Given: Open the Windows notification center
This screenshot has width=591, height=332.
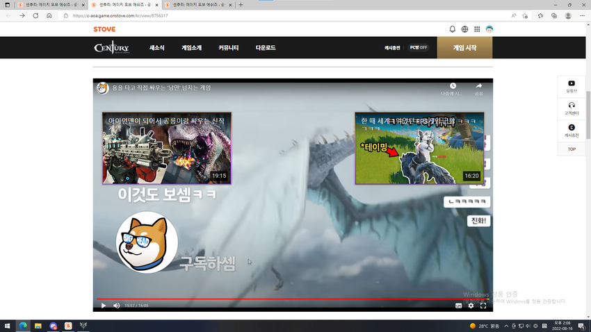Looking at the screenshot, I should [x=581, y=326].
